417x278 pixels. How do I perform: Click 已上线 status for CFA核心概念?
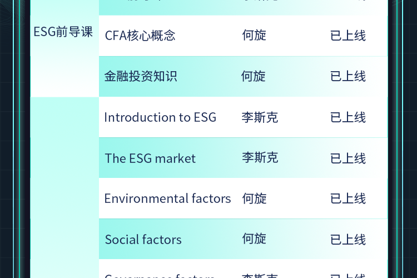(348, 36)
